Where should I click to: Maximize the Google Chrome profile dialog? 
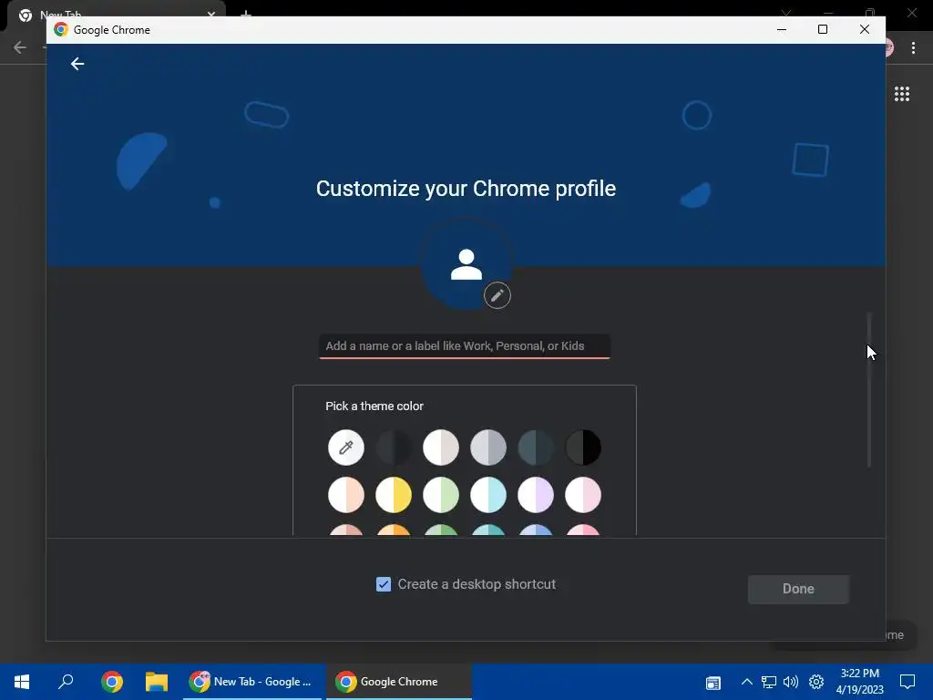(823, 29)
